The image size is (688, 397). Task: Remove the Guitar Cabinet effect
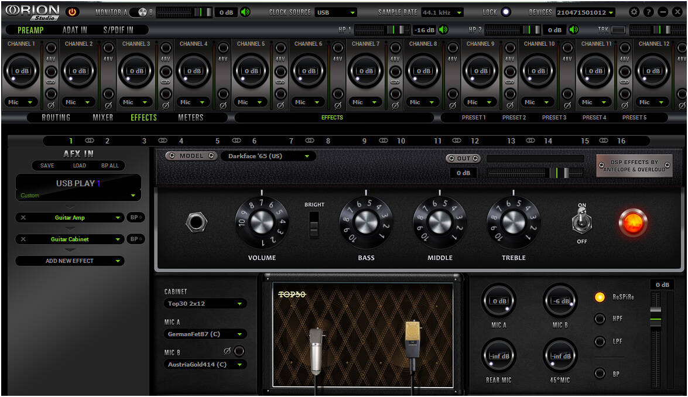point(23,239)
